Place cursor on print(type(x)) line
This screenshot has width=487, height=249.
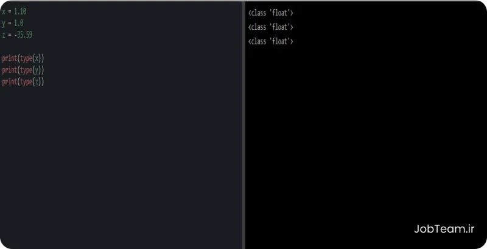(x=23, y=58)
